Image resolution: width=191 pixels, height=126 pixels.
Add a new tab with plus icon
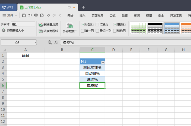coord(84,7)
